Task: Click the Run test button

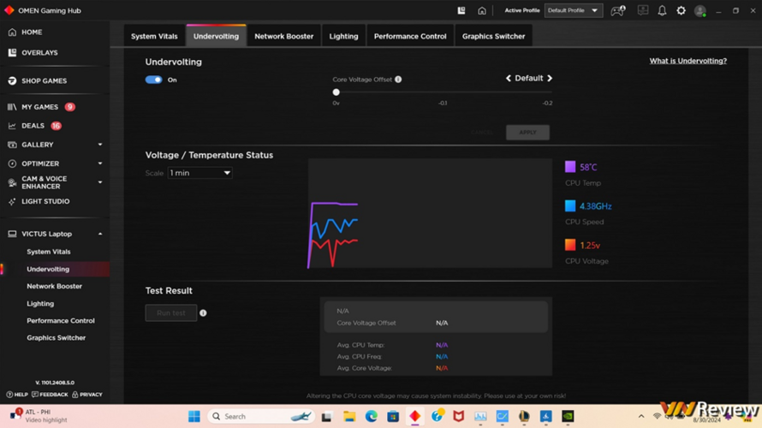Action: click(x=171, y=312)
